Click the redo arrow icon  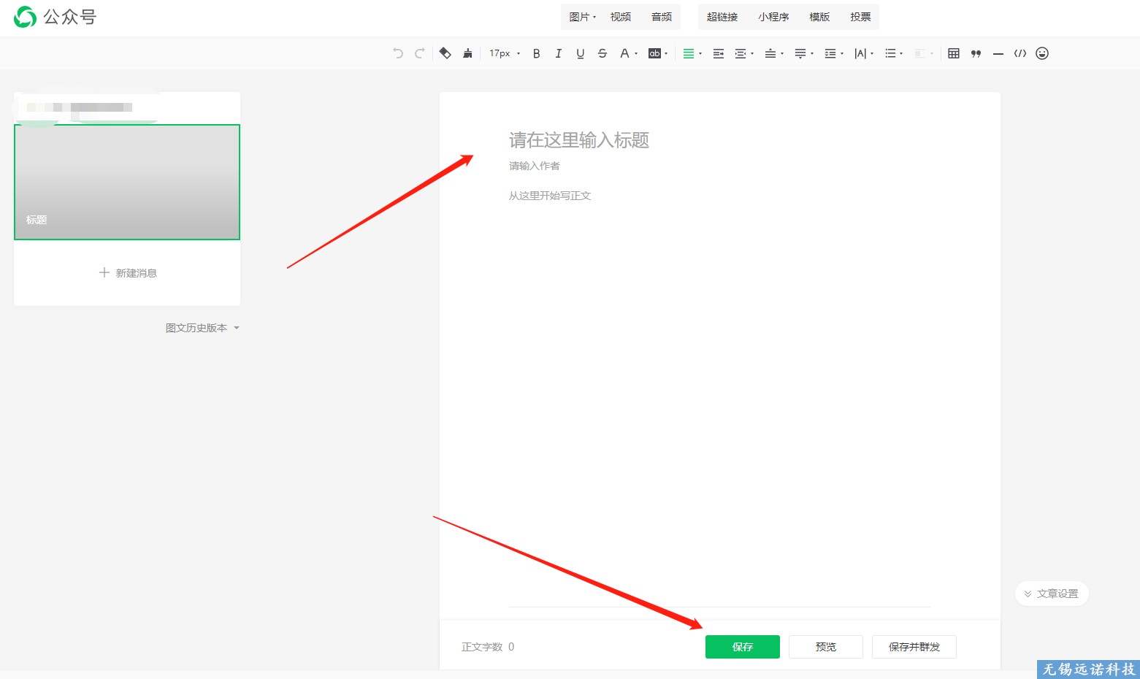[x=420, y=53]
